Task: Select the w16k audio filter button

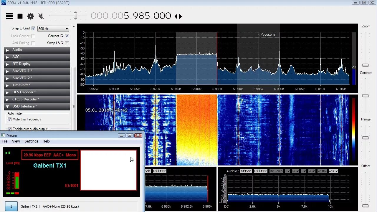Action: coord(333,171)
